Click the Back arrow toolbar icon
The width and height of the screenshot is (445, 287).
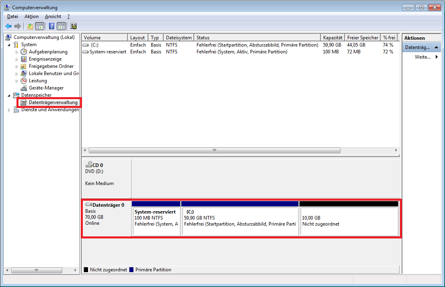[8, 26]
